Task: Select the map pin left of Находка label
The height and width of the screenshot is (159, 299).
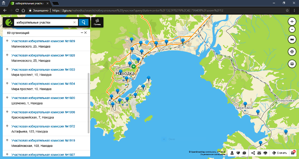Action: point(121,72)
